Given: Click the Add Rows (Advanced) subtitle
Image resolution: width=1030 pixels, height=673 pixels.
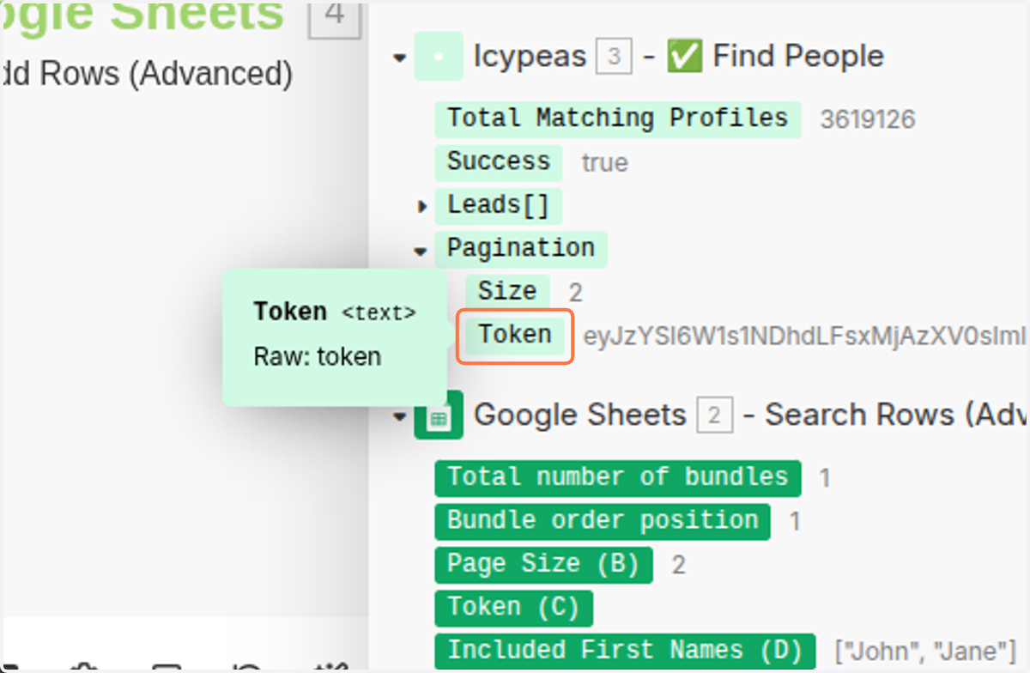Looking at the screenshot, I should [147, 74].
